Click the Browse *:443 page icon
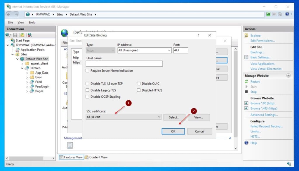The width and height of the screenshot is (299, 171). 246,108
